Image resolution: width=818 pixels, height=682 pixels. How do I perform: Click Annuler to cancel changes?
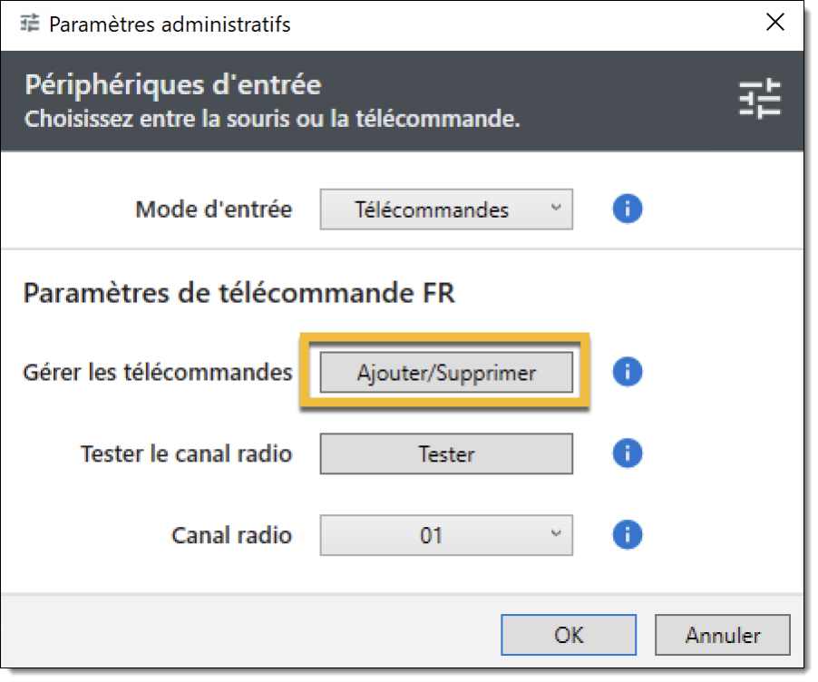pos(723,635)
